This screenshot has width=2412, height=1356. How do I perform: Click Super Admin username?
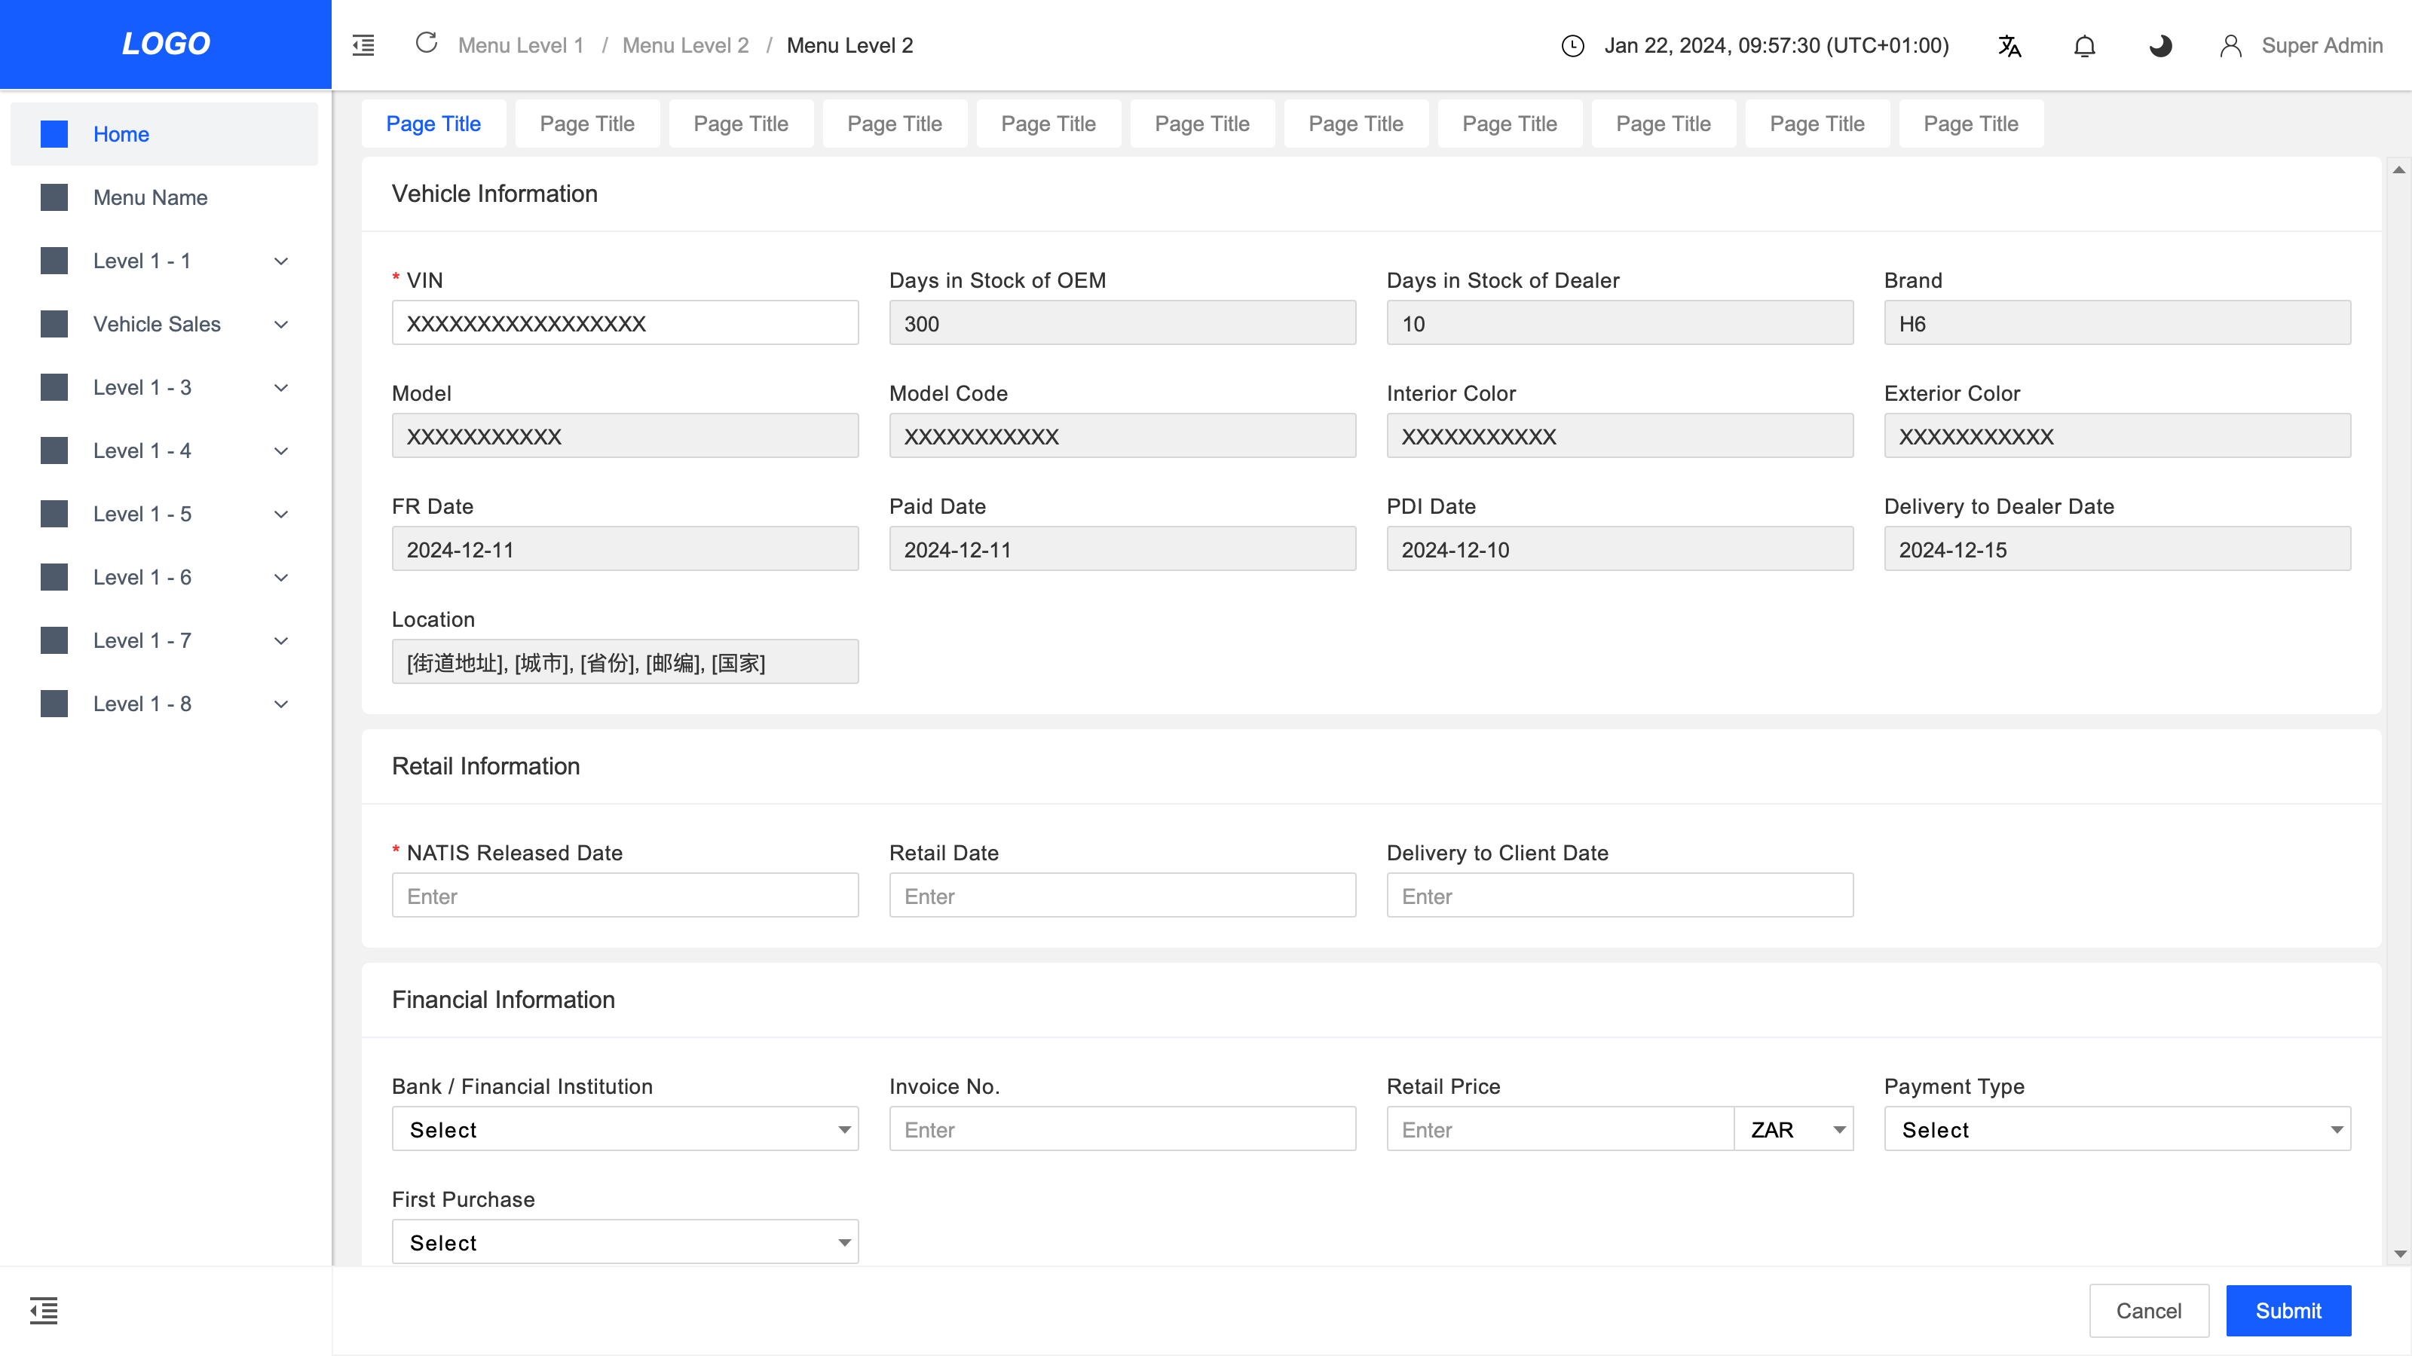(x=2322, y=45)
